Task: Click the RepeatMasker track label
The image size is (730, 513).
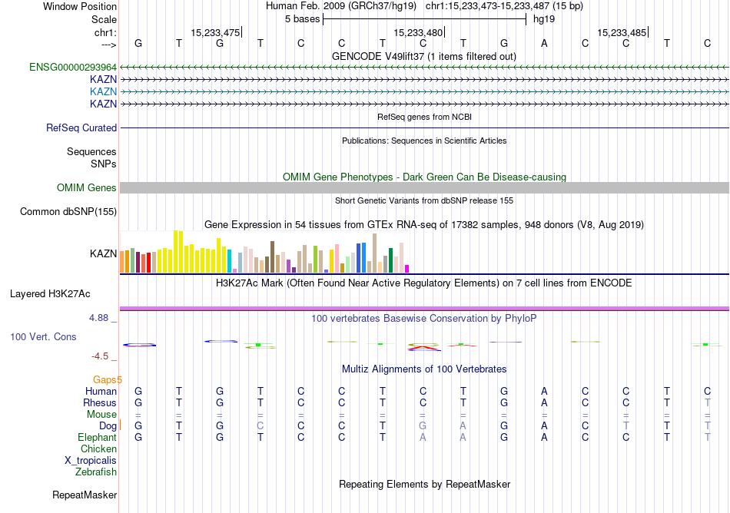Action: tap(85, 495)
